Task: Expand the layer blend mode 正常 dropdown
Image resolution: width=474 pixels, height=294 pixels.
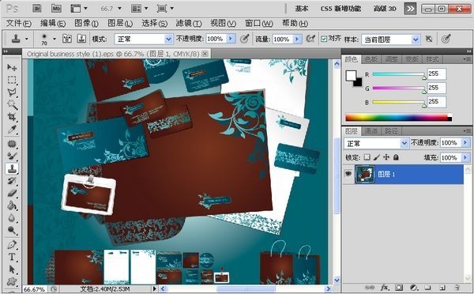Action: 376,143
